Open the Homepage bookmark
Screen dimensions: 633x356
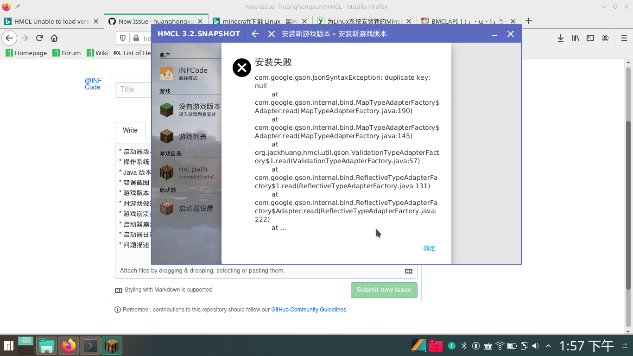click(x=26, y=53)
